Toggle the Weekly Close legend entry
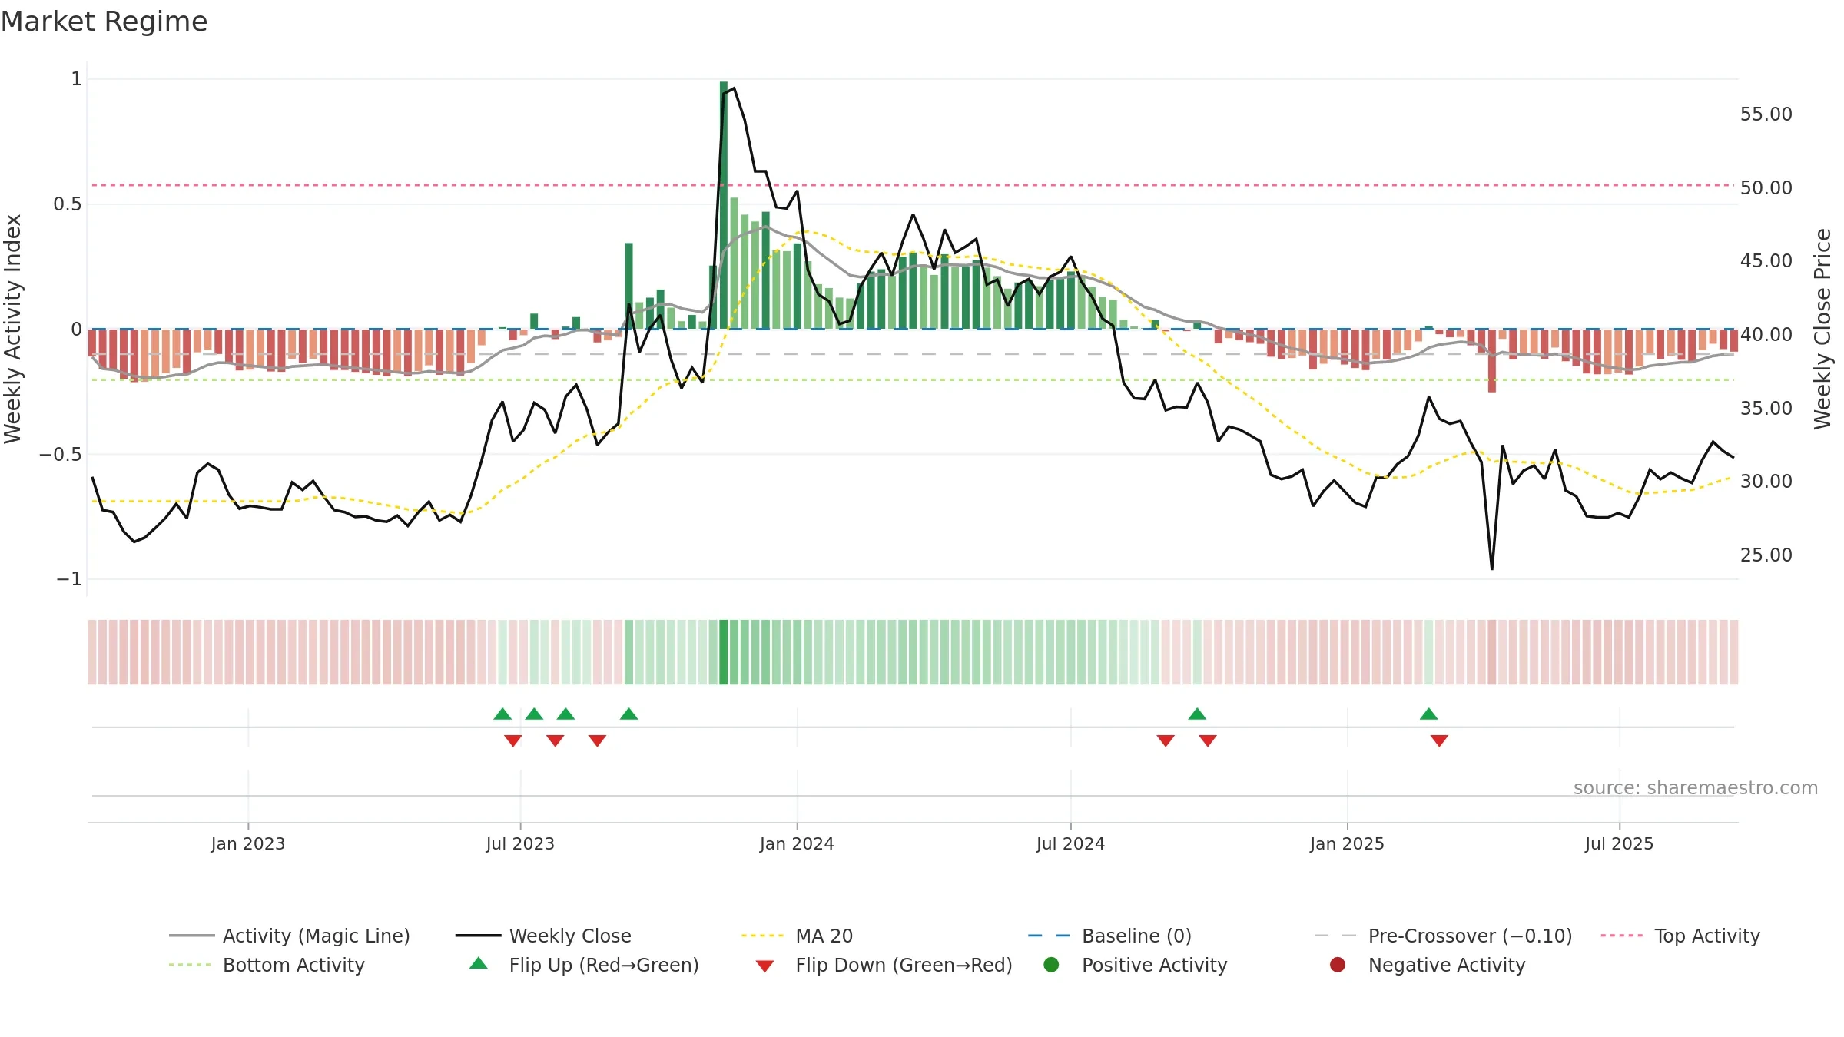The image size is (1844, 1037). point(543,936)
